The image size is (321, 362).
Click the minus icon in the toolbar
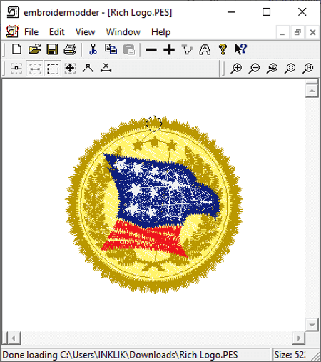(x=151, y=49)
